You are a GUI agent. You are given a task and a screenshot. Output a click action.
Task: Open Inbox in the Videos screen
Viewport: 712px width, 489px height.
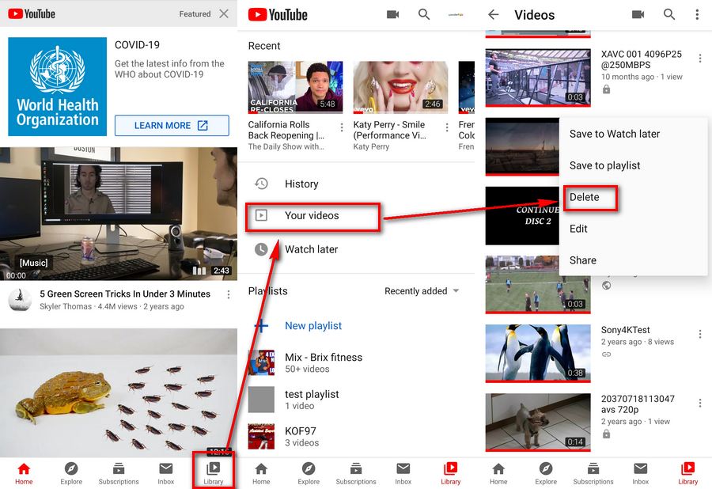click(x=640, y=473)
